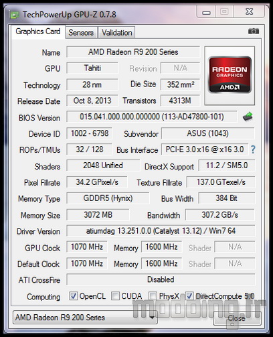The width and height of the screenshot is (273, 337).
Task: Click the Device ID value 1002 - 6798
Action: point(89,133)
